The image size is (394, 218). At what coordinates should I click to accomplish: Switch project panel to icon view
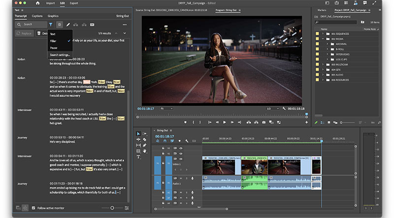pyautogui.click(x=328, y=123)
